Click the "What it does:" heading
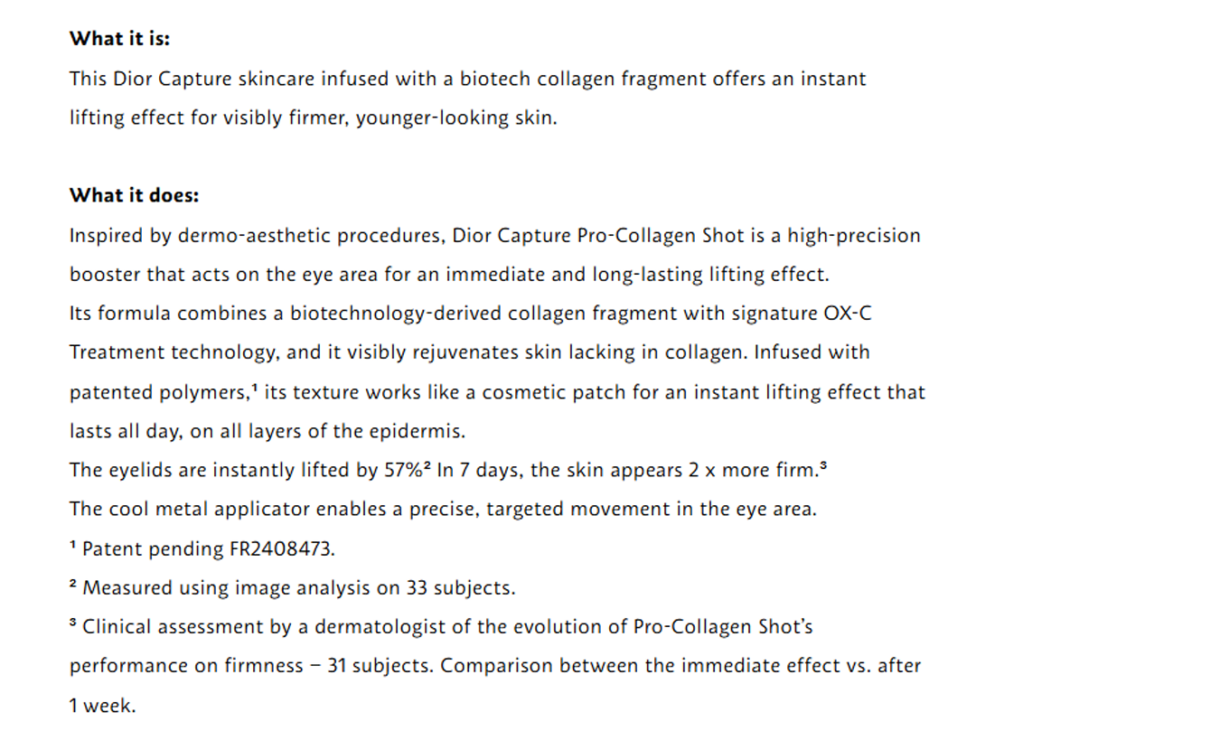1220x731 pixels. point(134,195)
